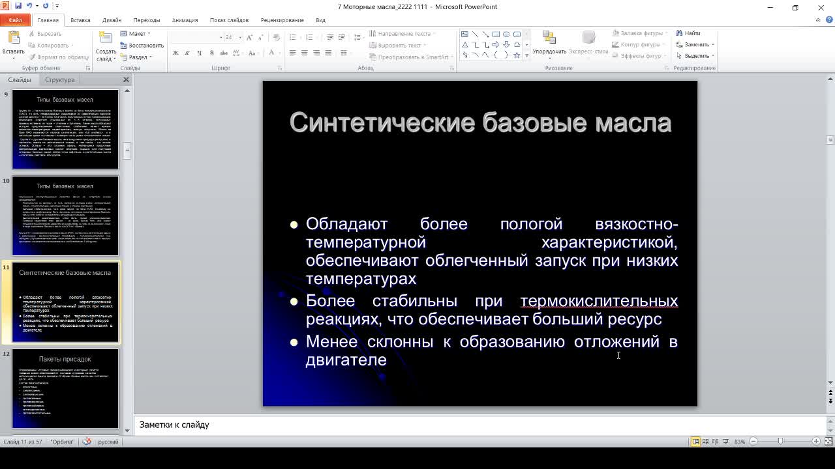Viewport: 835px width, 469px height.
Task: Align text left
Action: pyautogui.click(x=292, y=53)
